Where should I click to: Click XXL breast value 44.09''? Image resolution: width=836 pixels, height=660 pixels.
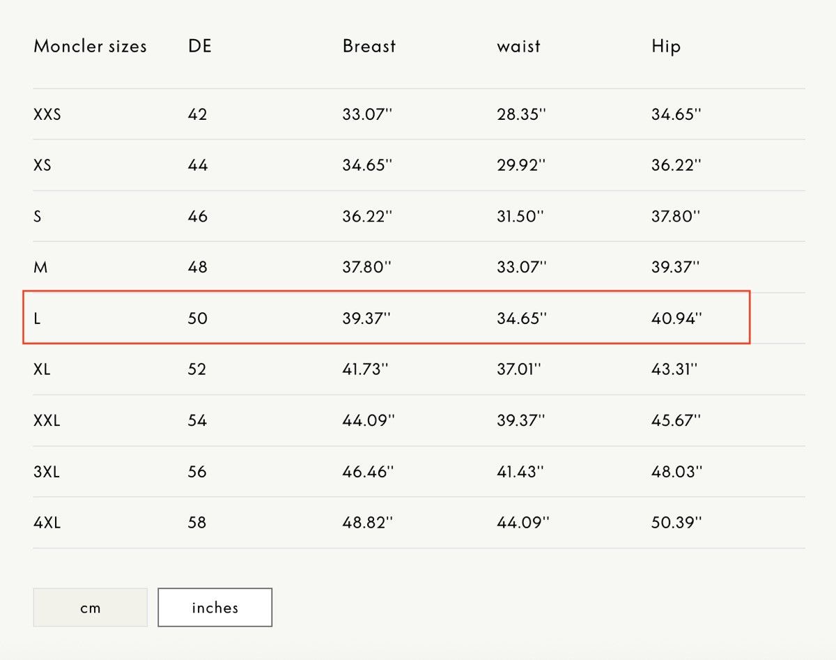click(x=369, y=420)
